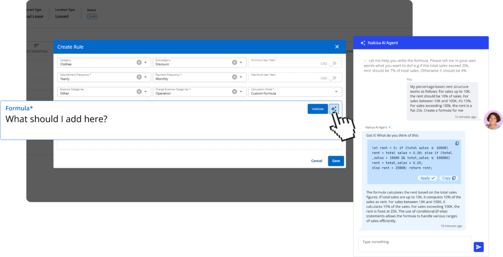Send the chat message with arrow button
The image size is (503, 257).
click(x=478, y=247)
